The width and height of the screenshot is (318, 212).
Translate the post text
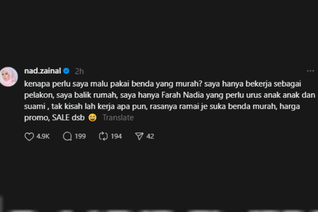(x=118, y=118)
